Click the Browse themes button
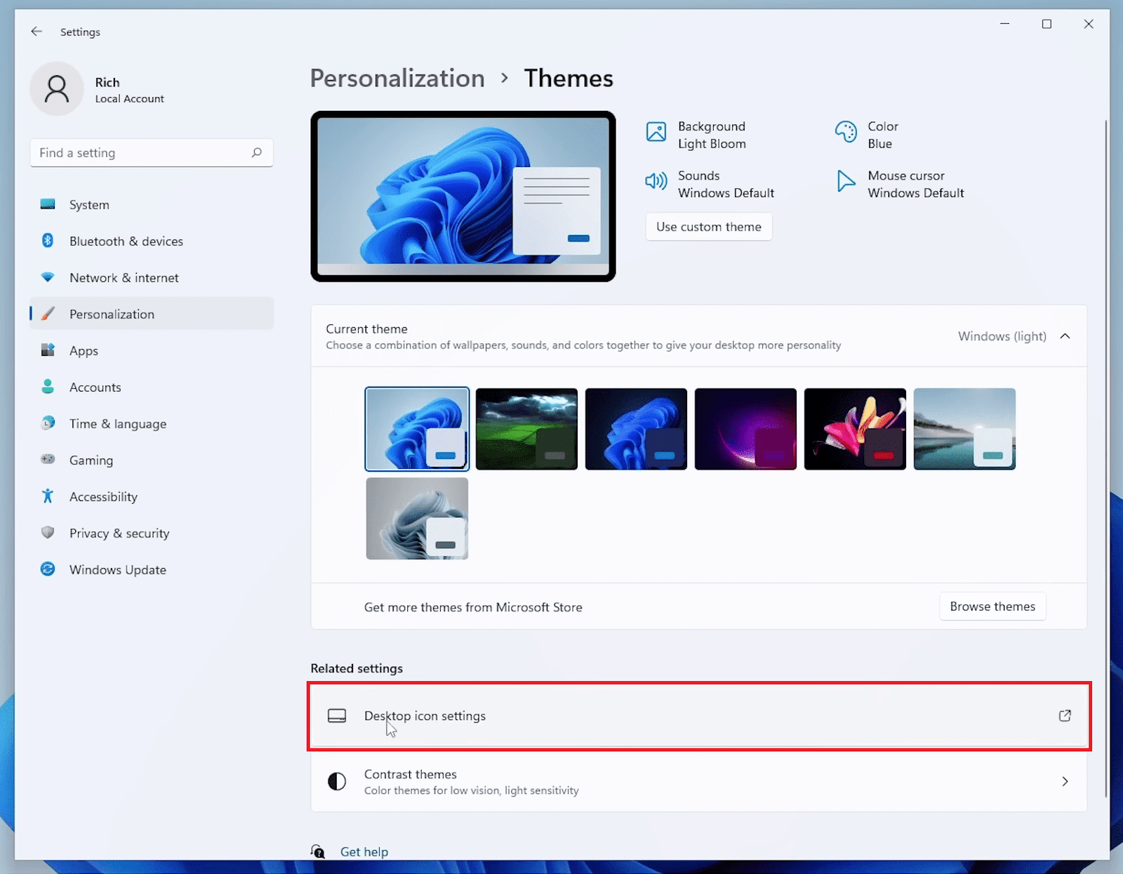This screenshot has height=874, width=1123. 992,606
